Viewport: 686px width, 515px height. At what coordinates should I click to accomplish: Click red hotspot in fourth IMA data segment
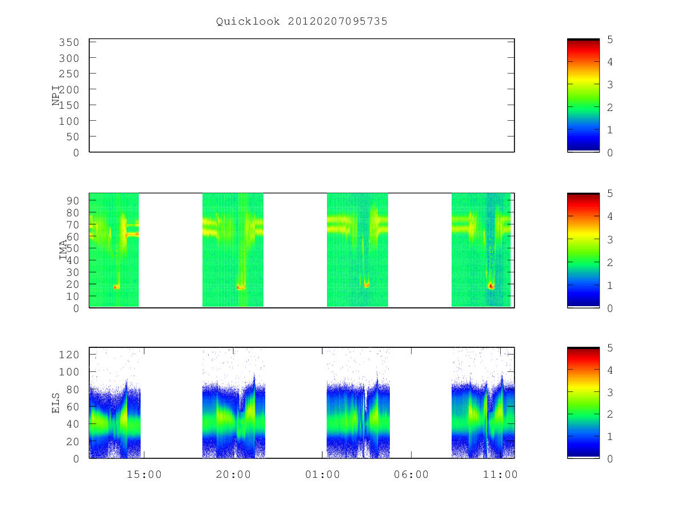click(x=491, y=286)
